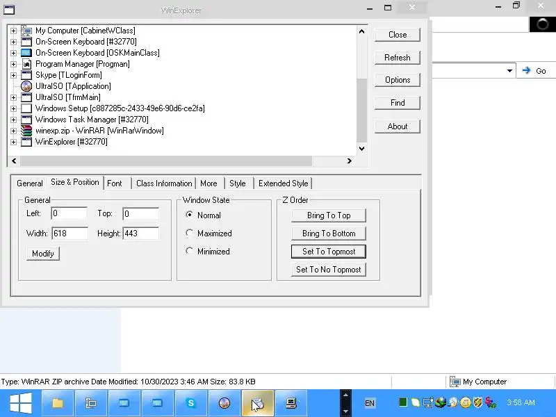Click the Height input field
The image size is (556, 417).
[141, 234]
